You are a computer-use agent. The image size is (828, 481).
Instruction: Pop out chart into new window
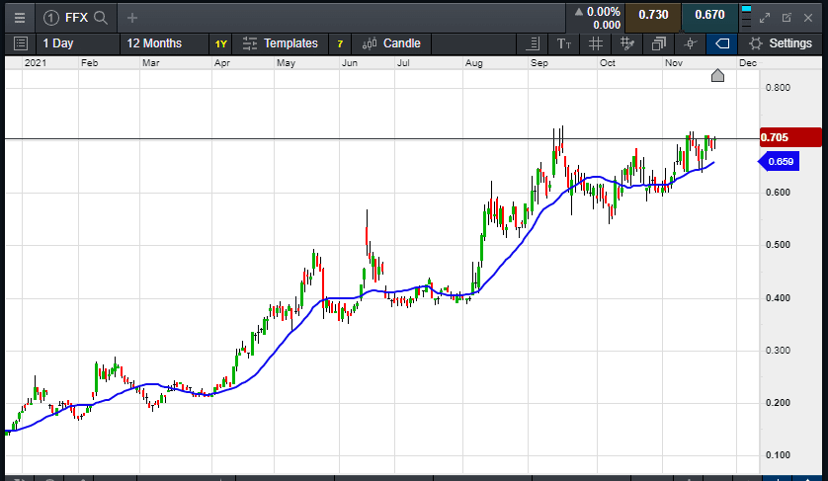(787, 17)
